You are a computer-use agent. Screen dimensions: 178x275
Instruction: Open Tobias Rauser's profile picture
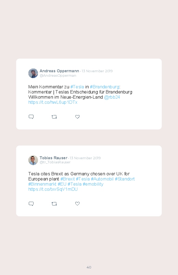[x=33, y=160]
